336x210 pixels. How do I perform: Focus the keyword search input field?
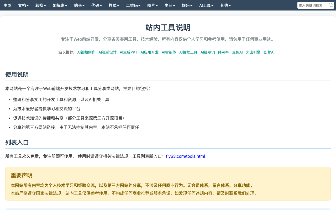click(313, 5)
